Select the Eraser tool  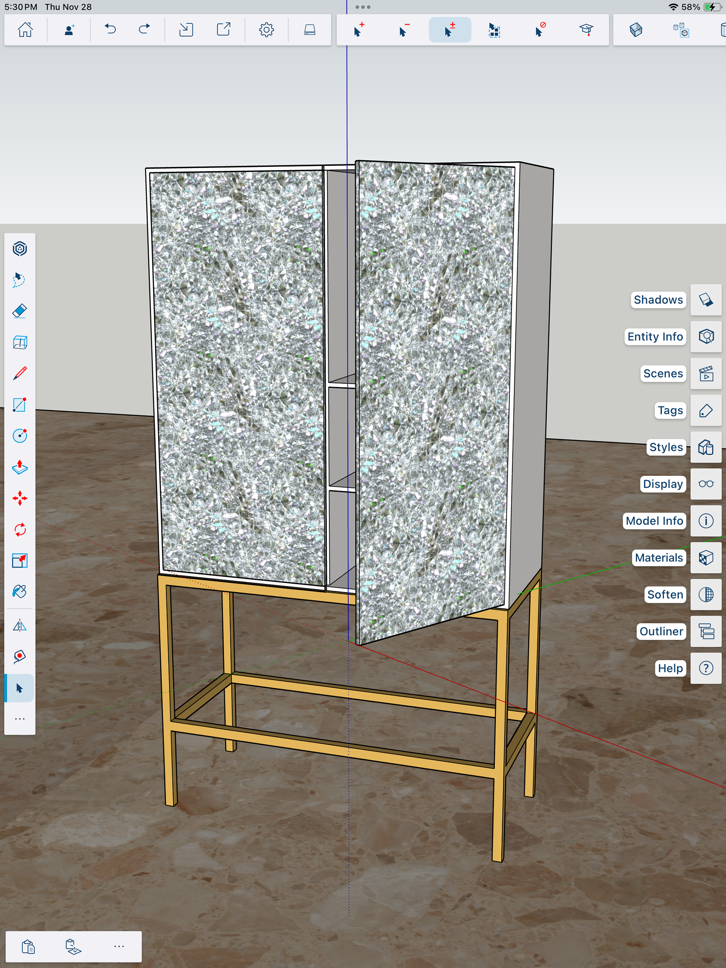(x=20, y=311)
